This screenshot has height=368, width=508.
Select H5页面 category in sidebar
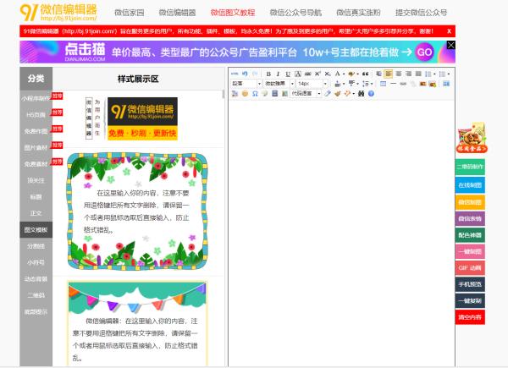point(36,115)
